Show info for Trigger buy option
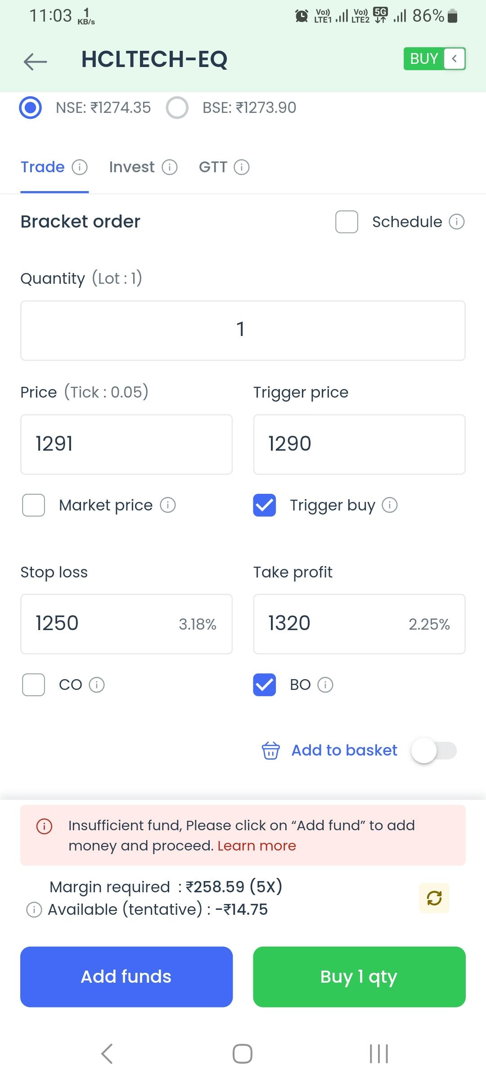486x1083 pixels. [x=390, y=505]
